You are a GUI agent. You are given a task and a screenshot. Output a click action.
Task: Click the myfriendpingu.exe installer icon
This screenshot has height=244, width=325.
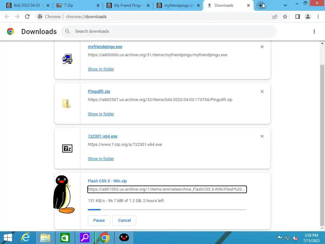pos(67,59)
